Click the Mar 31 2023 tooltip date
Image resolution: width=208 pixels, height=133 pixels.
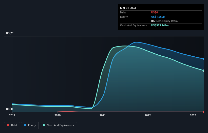tap(128, 8)
